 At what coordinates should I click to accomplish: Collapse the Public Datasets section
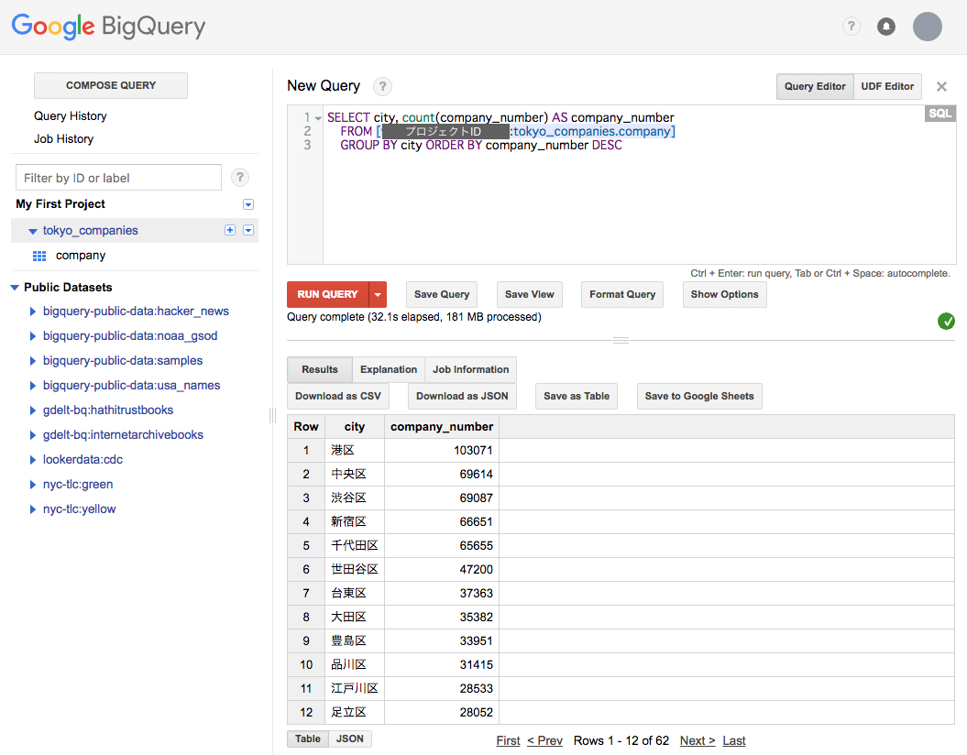[x=15, y=288]
